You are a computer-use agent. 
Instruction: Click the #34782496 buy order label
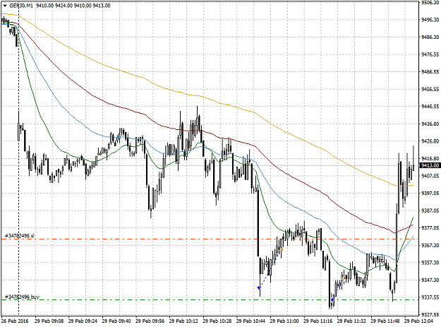click(22, 297)
